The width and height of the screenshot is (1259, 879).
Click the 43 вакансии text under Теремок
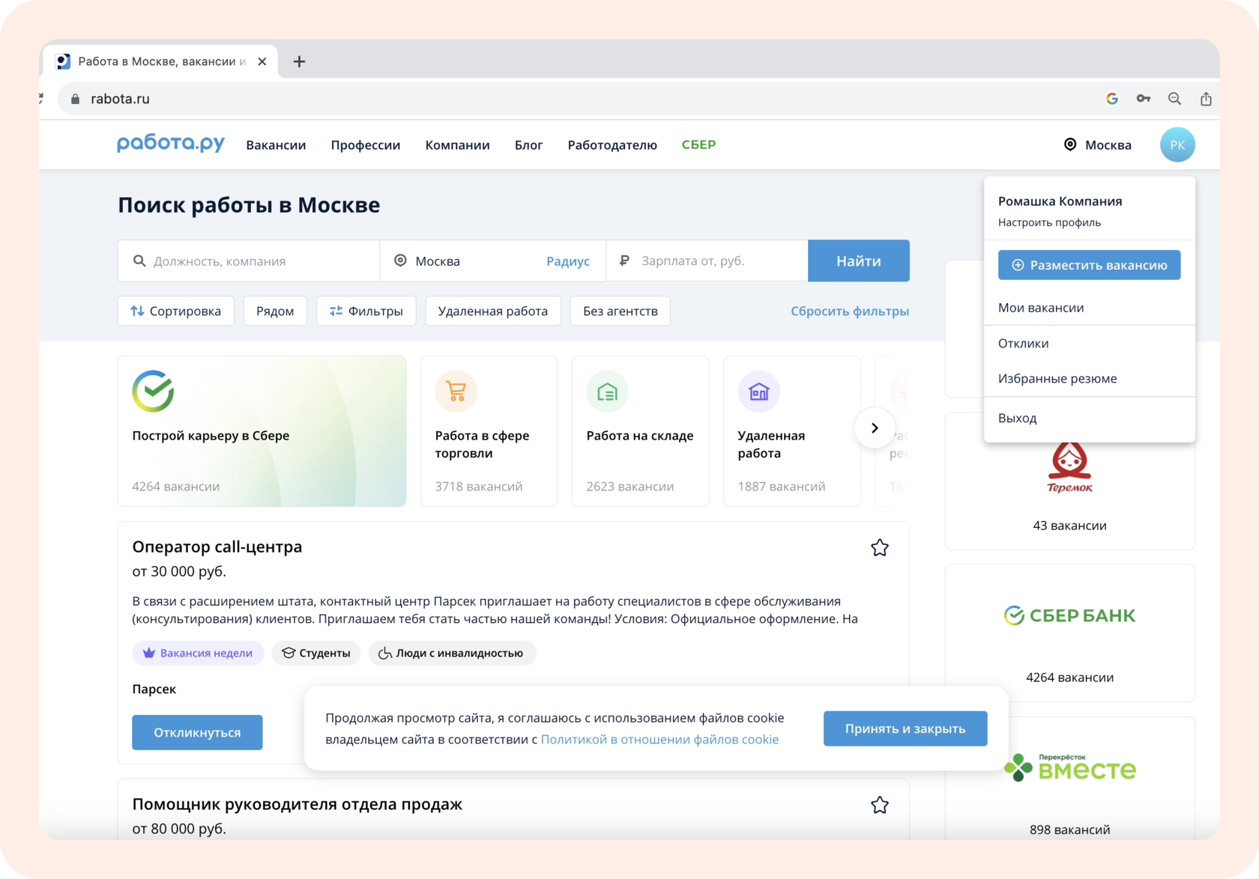[x=1069, y=526]
